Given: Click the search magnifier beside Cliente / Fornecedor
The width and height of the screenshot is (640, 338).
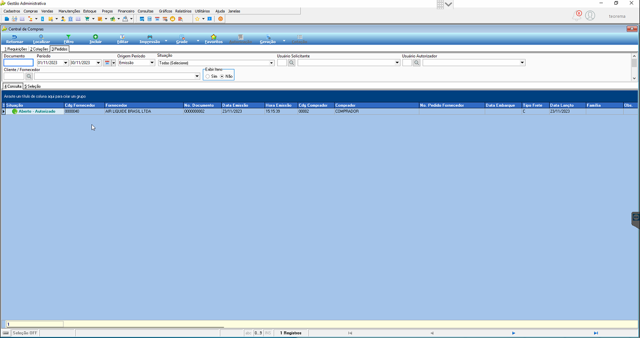Looking at the screenshot, I should click(x=29, y=76).
